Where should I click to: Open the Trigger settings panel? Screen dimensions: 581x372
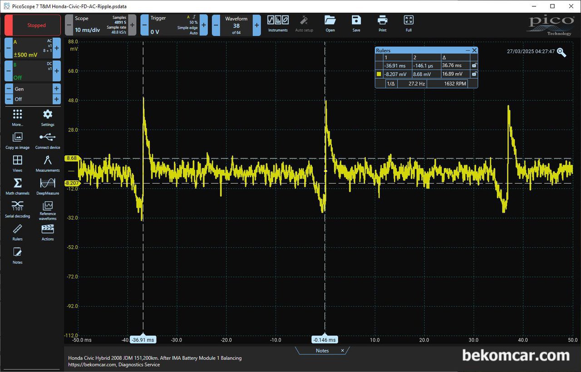(174, 25)
